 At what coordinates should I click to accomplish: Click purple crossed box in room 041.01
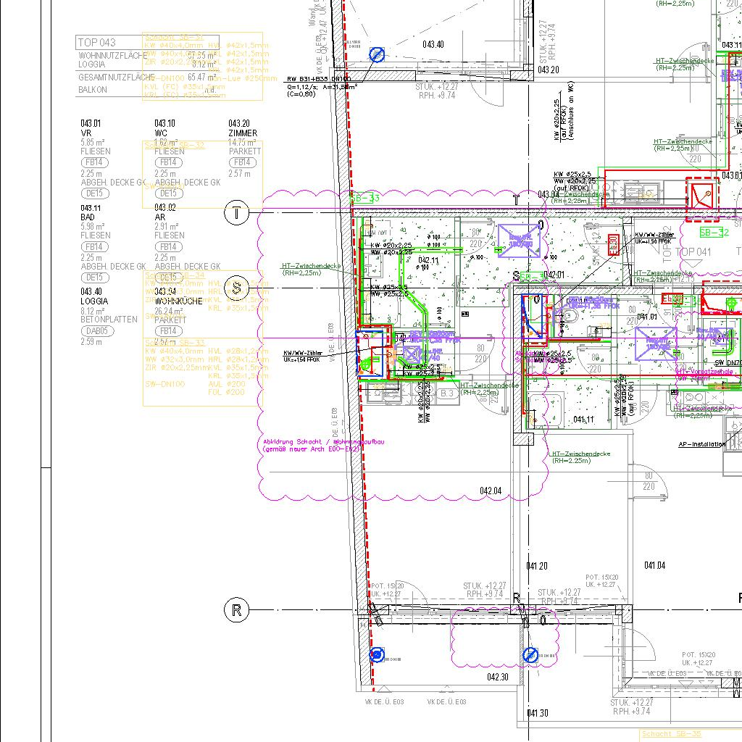[656, 344]
